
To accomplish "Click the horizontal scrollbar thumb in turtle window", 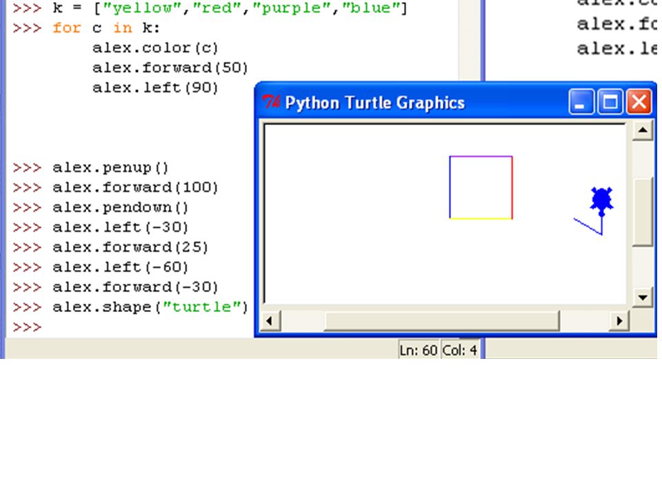I will tap(441, 321).
